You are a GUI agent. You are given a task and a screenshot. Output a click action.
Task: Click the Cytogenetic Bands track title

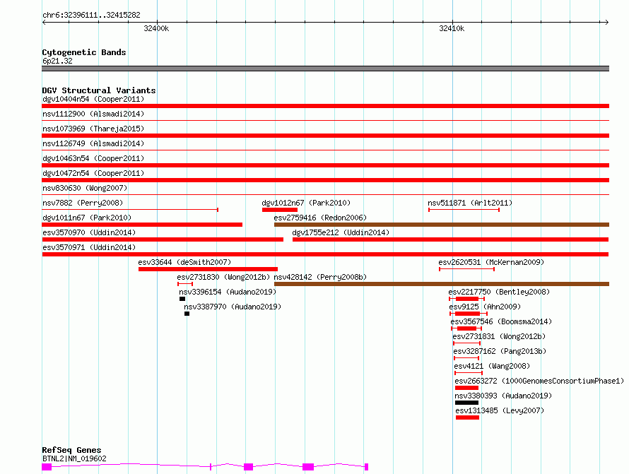point(84,52)
